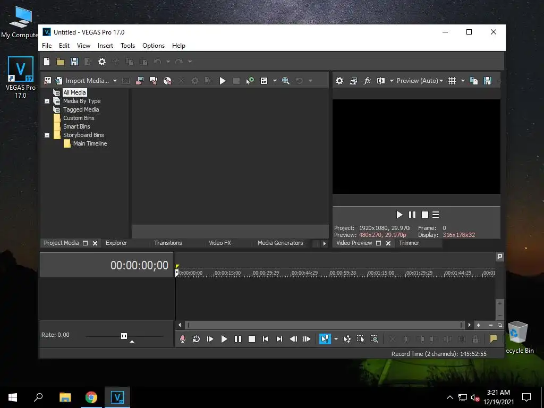Open Split Screen View dropdown arrow
The width and height of the screenshot is (544, 408).
(x=392, y=81)
